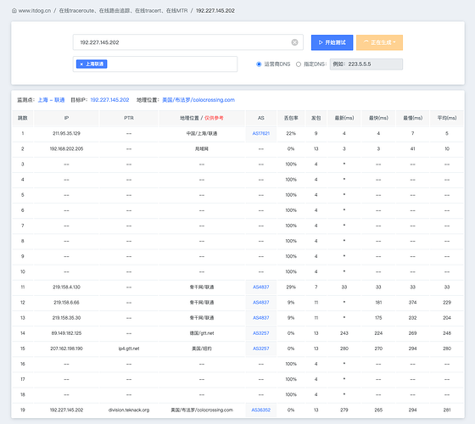Click the IP 211.95.35.129 in hop 1
Image resolution: width=475 pixels, height=424 pixels.
[66, 134]
